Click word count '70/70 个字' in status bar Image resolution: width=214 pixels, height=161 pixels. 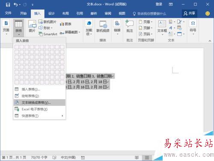click(x=39, y=158)
